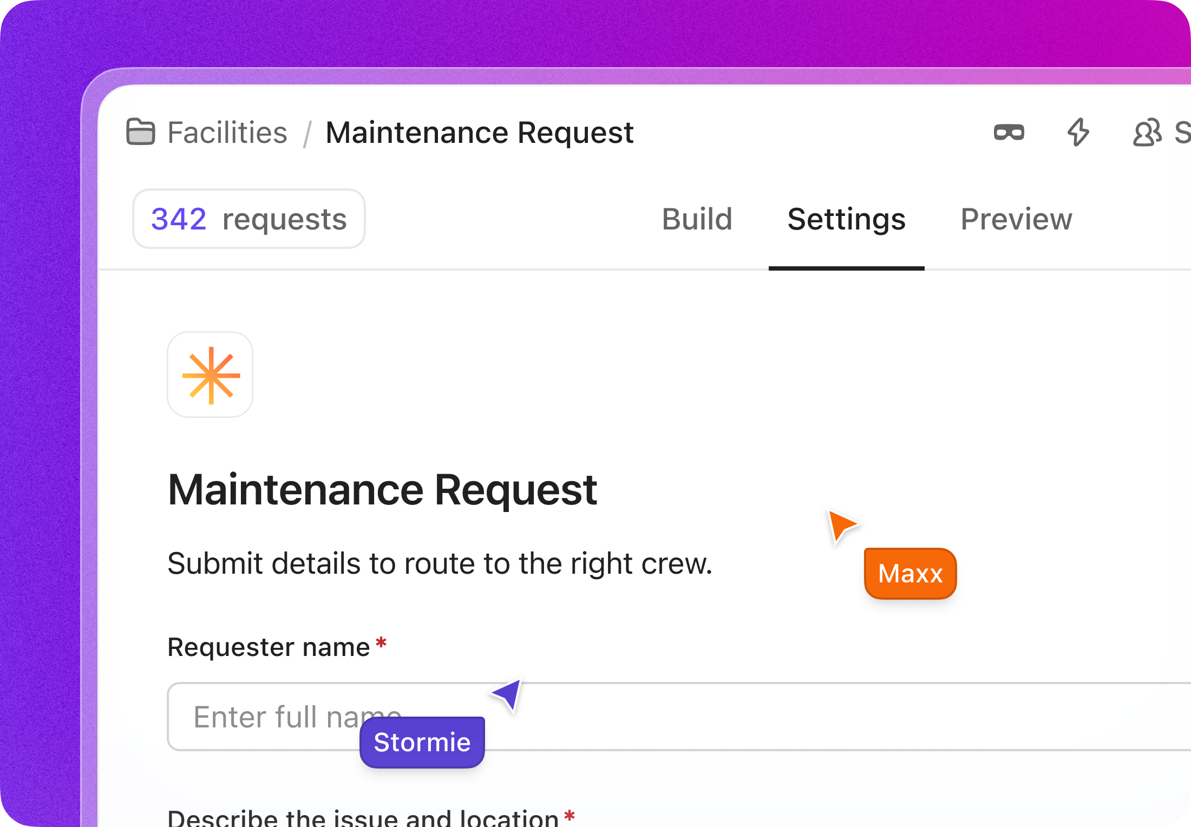Click the Stormie collaborator name tag
The image size is (1191, 827).
tap(422, 742)
